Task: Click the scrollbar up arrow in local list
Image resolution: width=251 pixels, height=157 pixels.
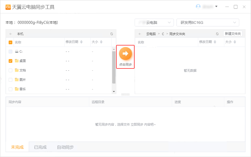Action: 114,49
